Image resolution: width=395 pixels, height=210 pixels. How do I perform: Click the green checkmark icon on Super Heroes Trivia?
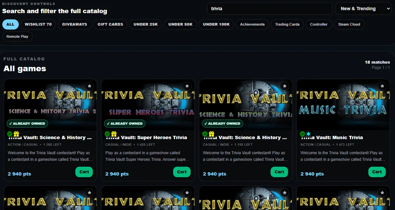coord(107,134)
